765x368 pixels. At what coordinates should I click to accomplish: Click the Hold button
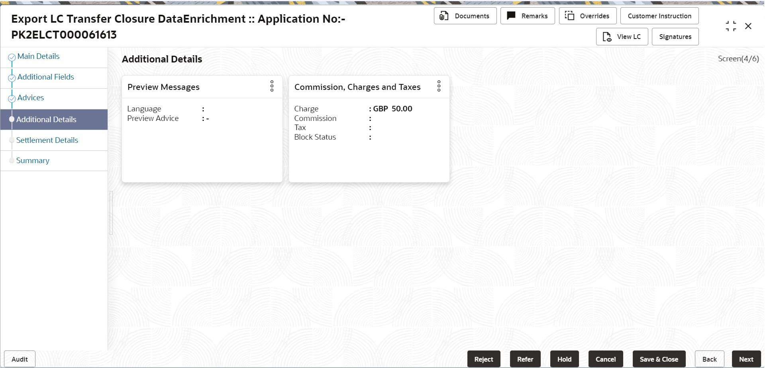[564, 359]
